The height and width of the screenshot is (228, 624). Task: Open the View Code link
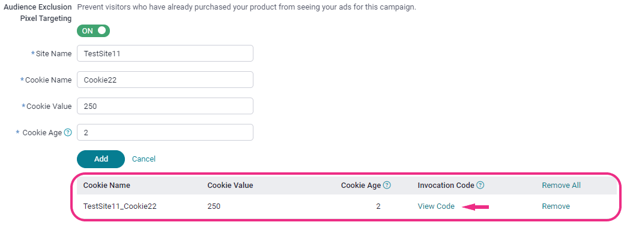[436, 206]
